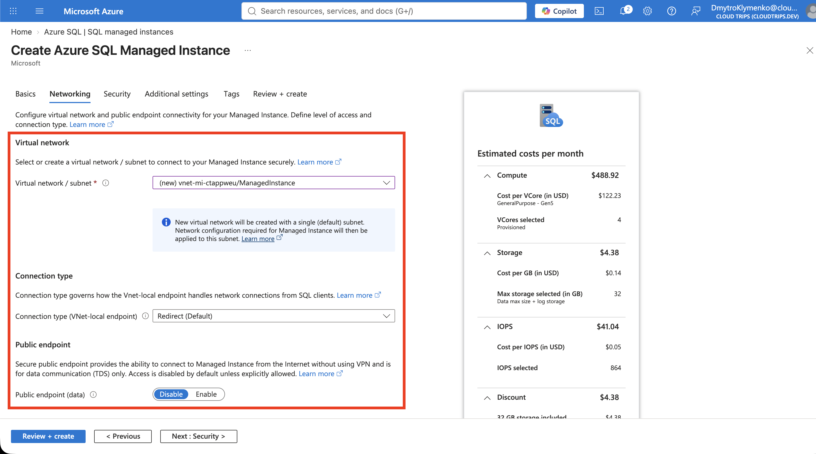
Task: Collapse the Discount cost section
Action: 487,398
